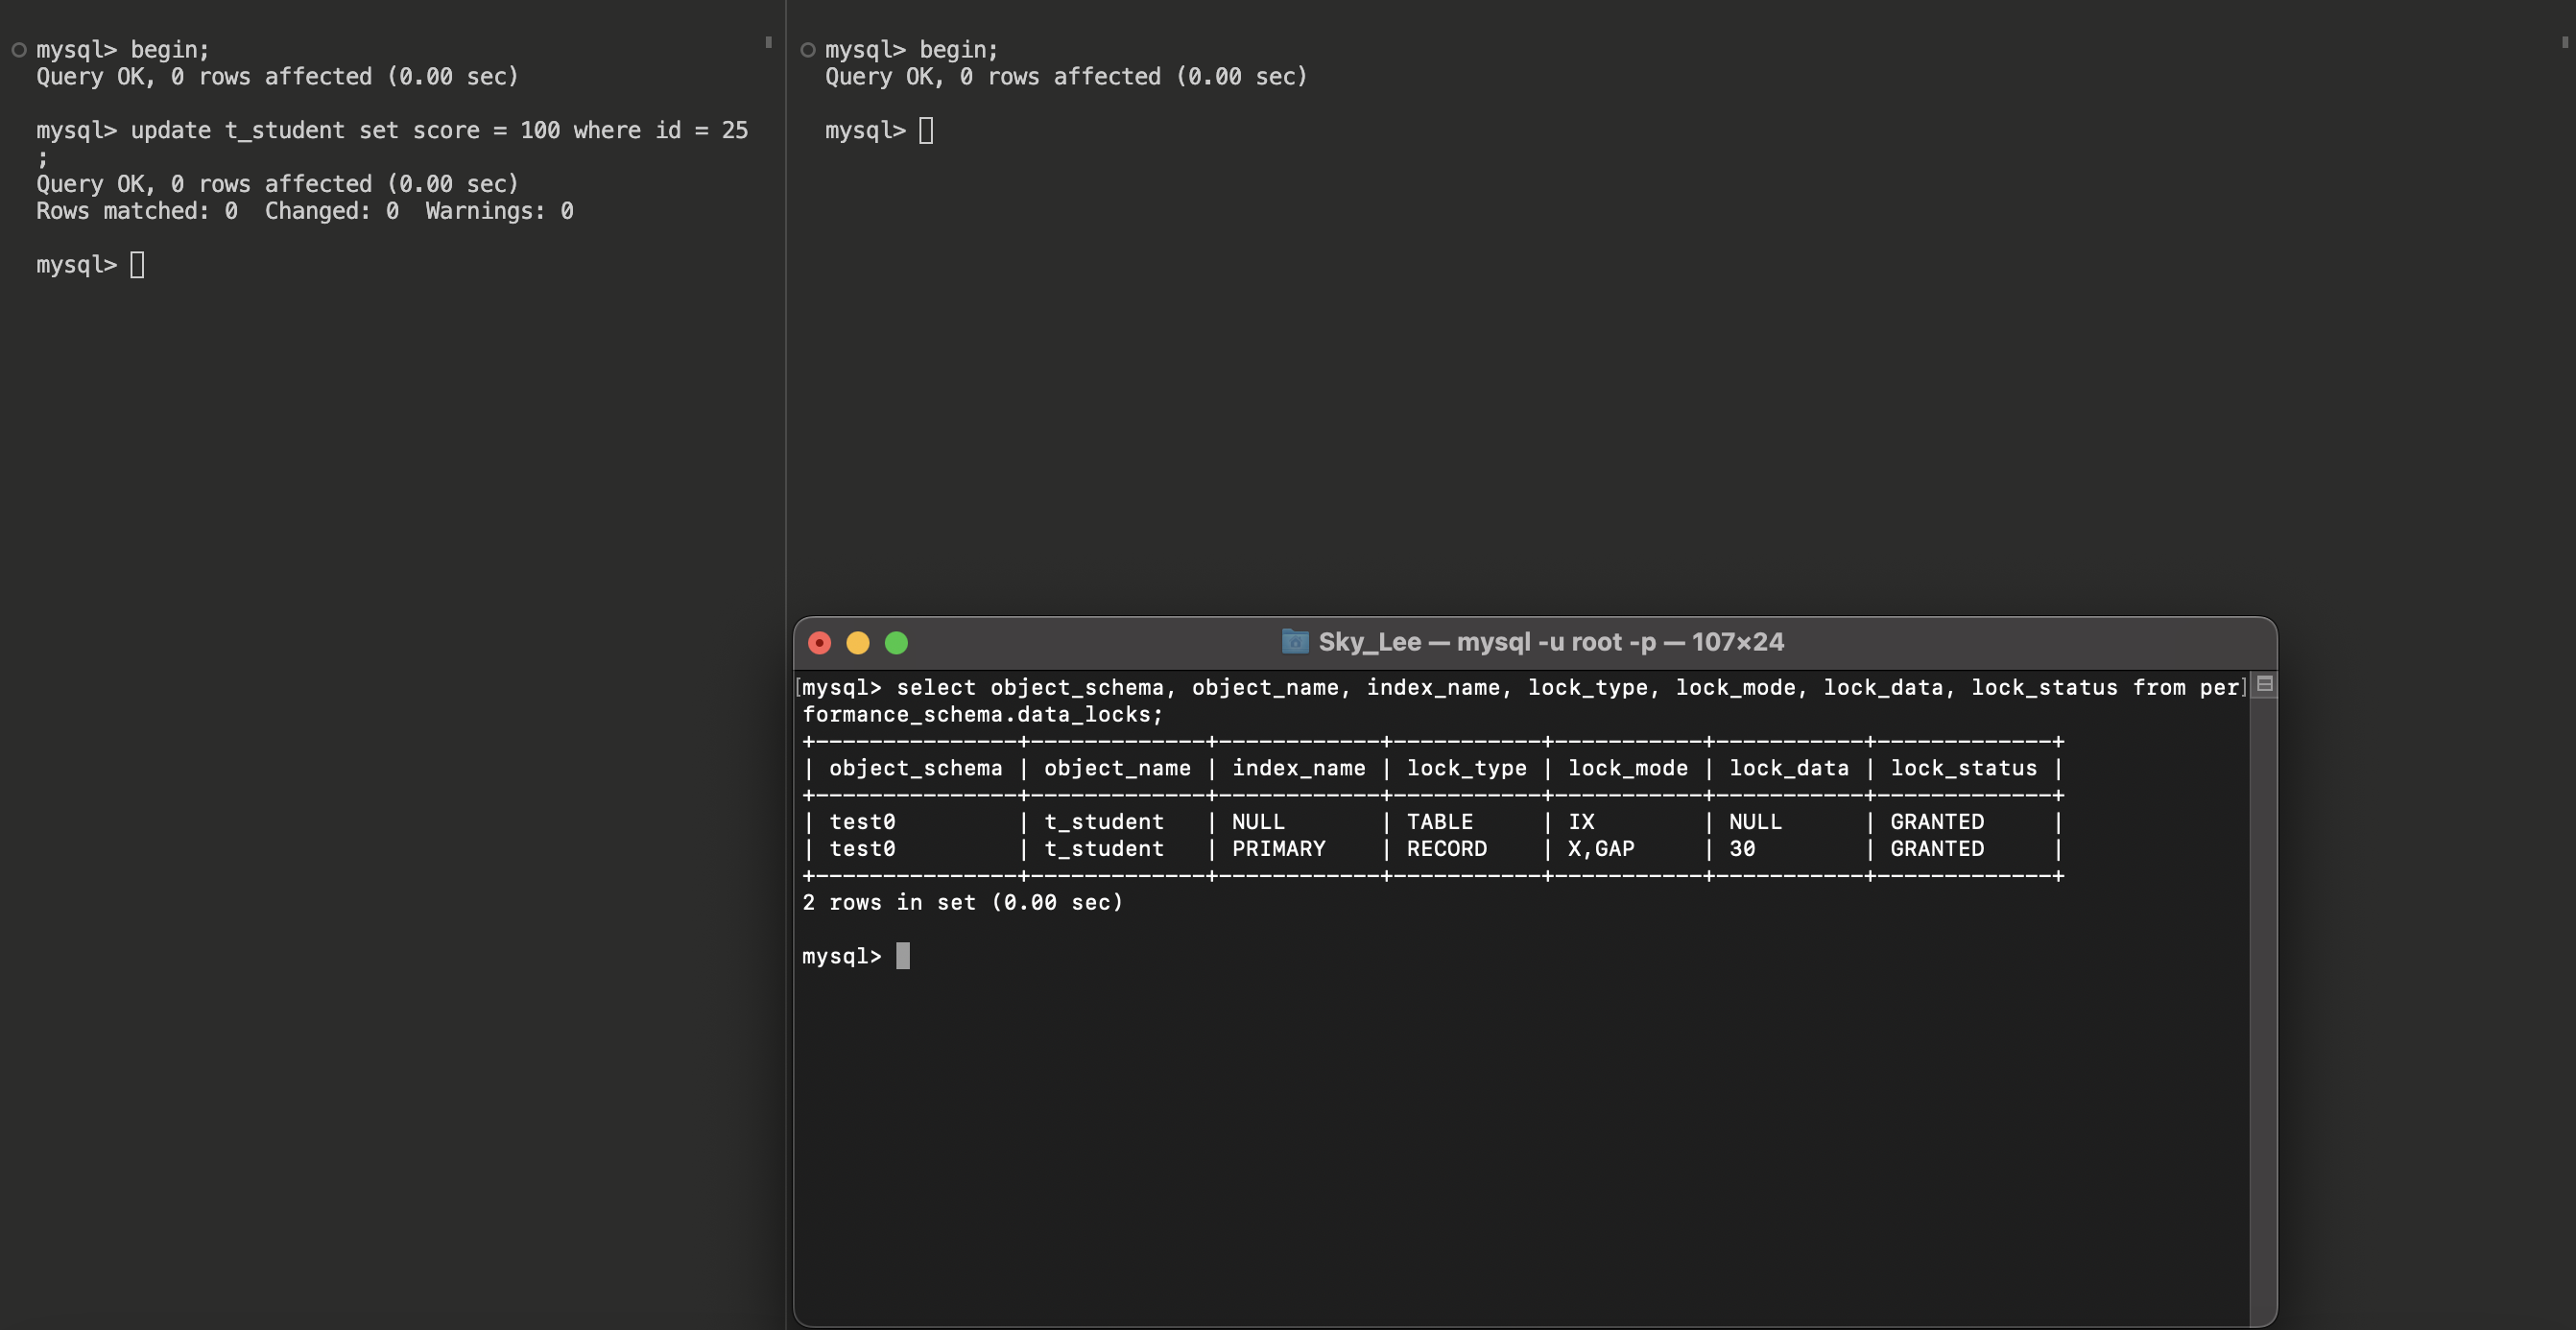The width and height of the screenshot is (2576, 1330).
Task: Click the split pane icon in Terminal window
Action: [x=2265, y=684]
